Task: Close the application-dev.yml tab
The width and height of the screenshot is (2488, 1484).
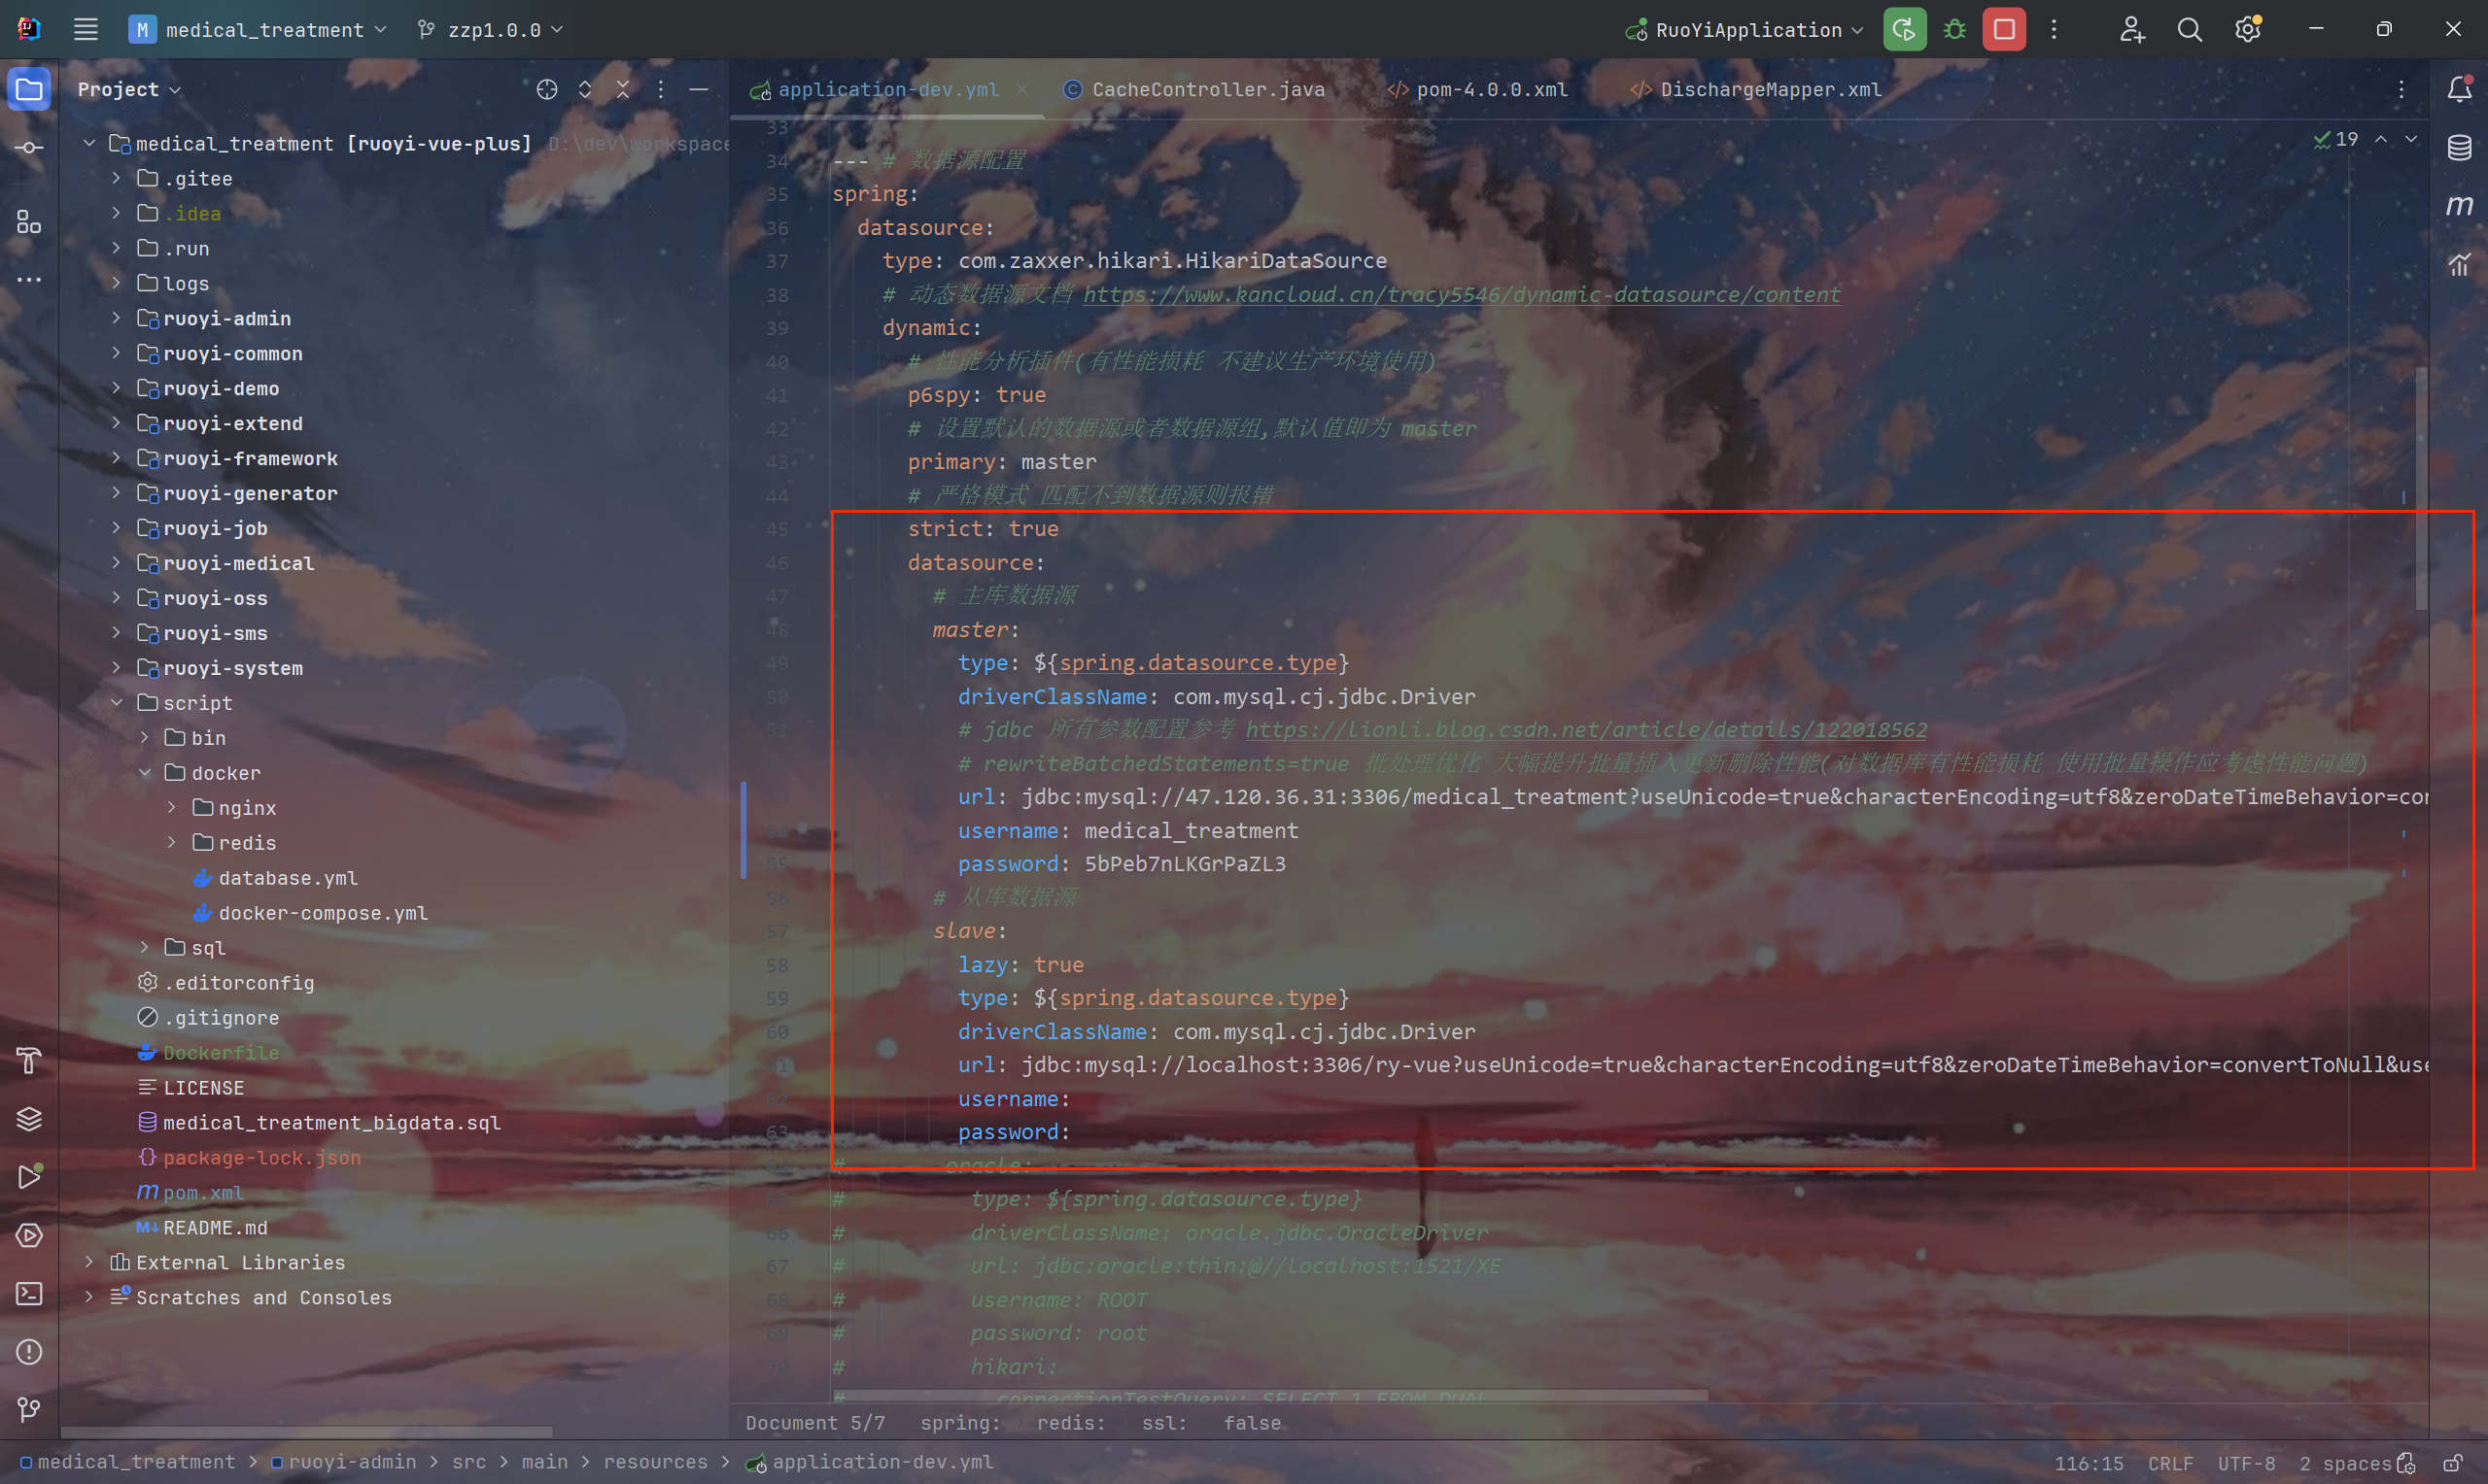Action: [1021, 89]
